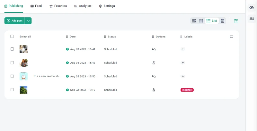Click the eye preview icon in sidebar
Screen dimensions: 257x131
tap(252, 8)
